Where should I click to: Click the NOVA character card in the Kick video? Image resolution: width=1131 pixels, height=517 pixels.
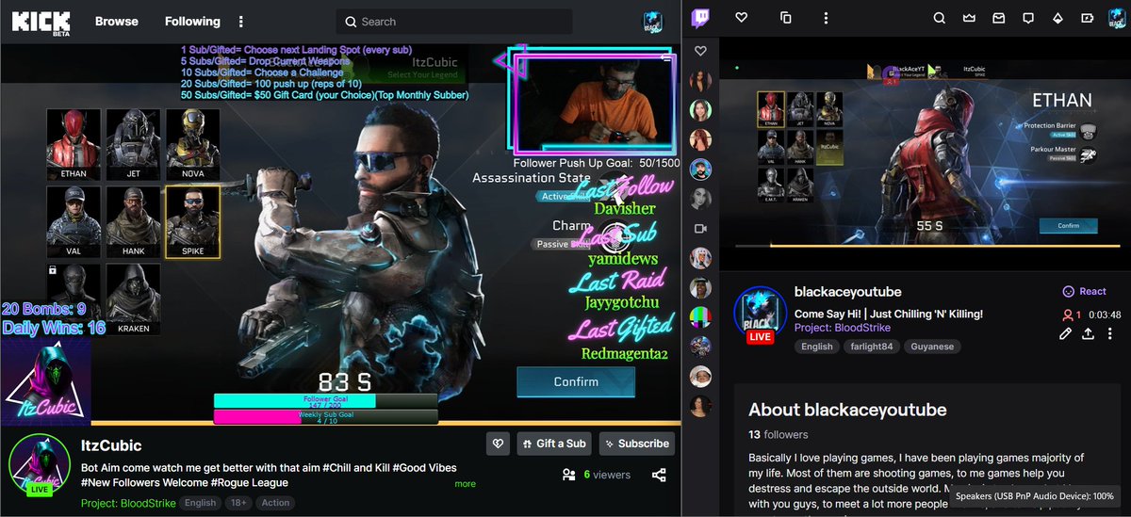coord(193,144)
